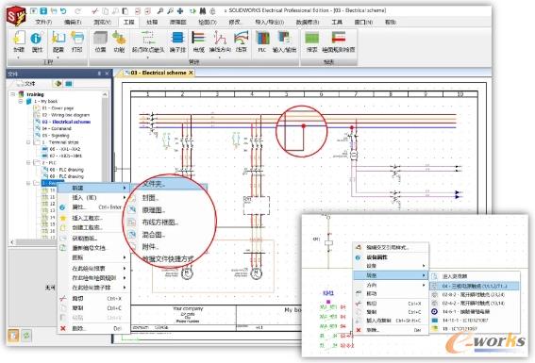Open the Terminal strips (端子排) icon
This screenshot has width=535, height=363.
pos(177,41)
